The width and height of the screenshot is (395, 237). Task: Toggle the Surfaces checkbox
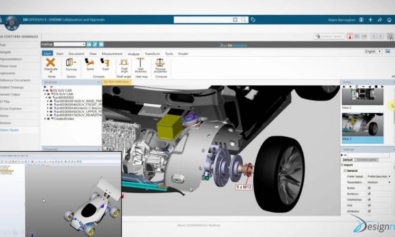[369, 194]
